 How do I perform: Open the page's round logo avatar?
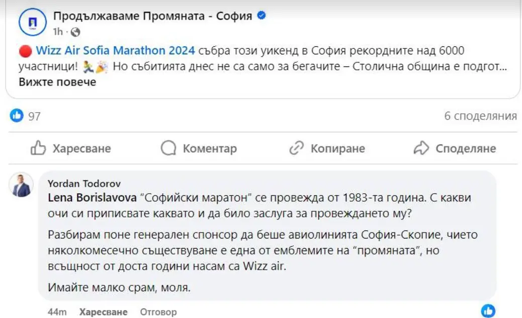[33, 23]
